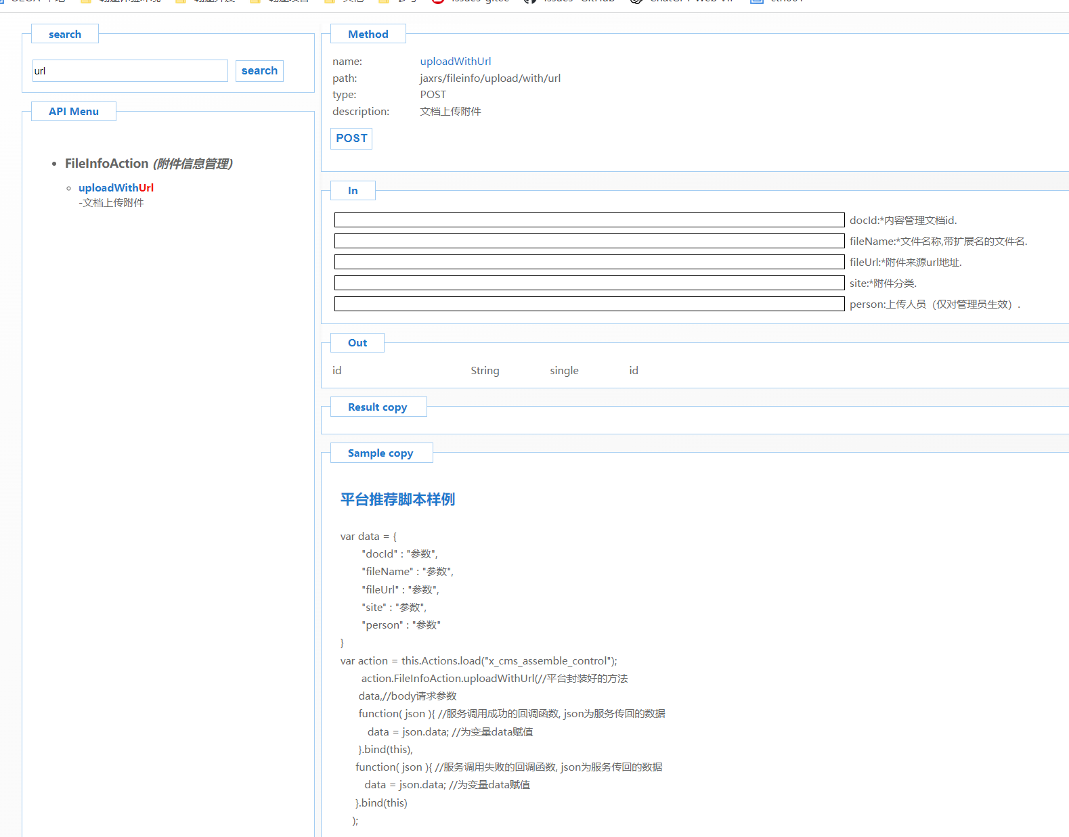Click the label person:上传人员（仅对管理员生效）
Viewport: 1069px width, 837px height.
[935, 304]
